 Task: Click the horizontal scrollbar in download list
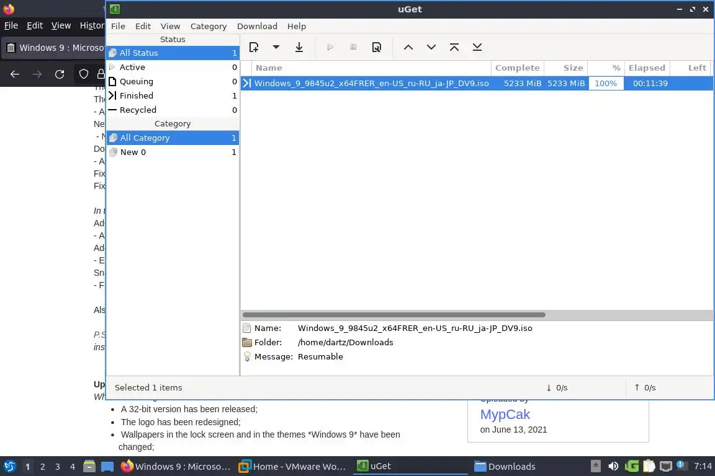[394, 315]
